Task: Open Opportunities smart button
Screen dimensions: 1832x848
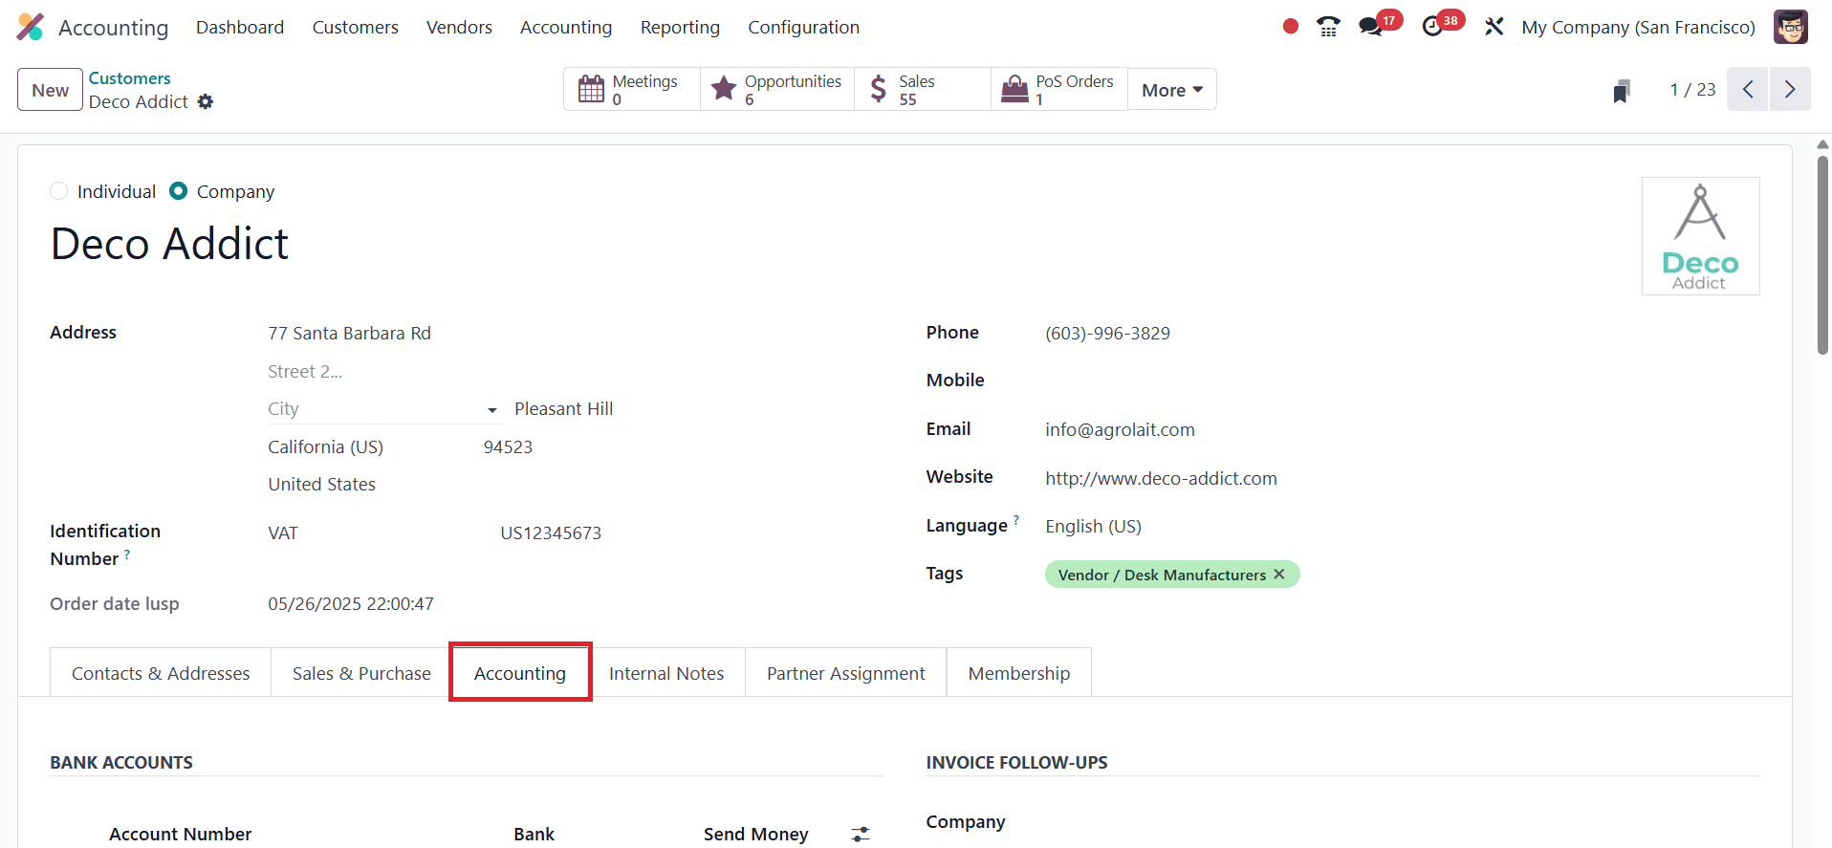Action: click(777, 90)
